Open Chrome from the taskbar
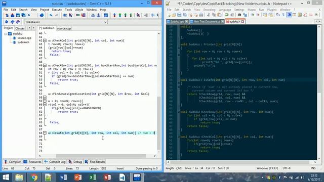The image size is (324, 182). click(34, 177)
